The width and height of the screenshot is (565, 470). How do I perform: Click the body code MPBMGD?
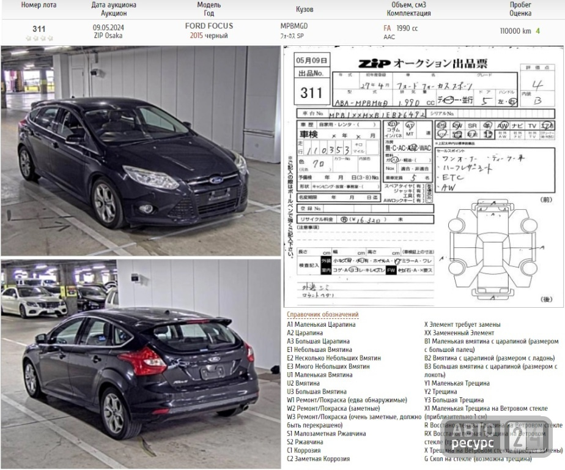point(294,26)
